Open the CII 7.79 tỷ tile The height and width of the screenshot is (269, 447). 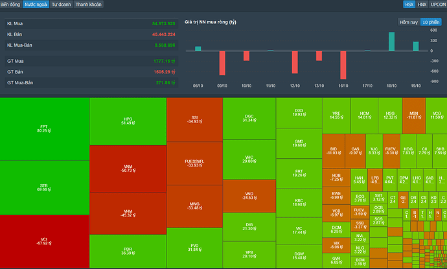(424, 151)
